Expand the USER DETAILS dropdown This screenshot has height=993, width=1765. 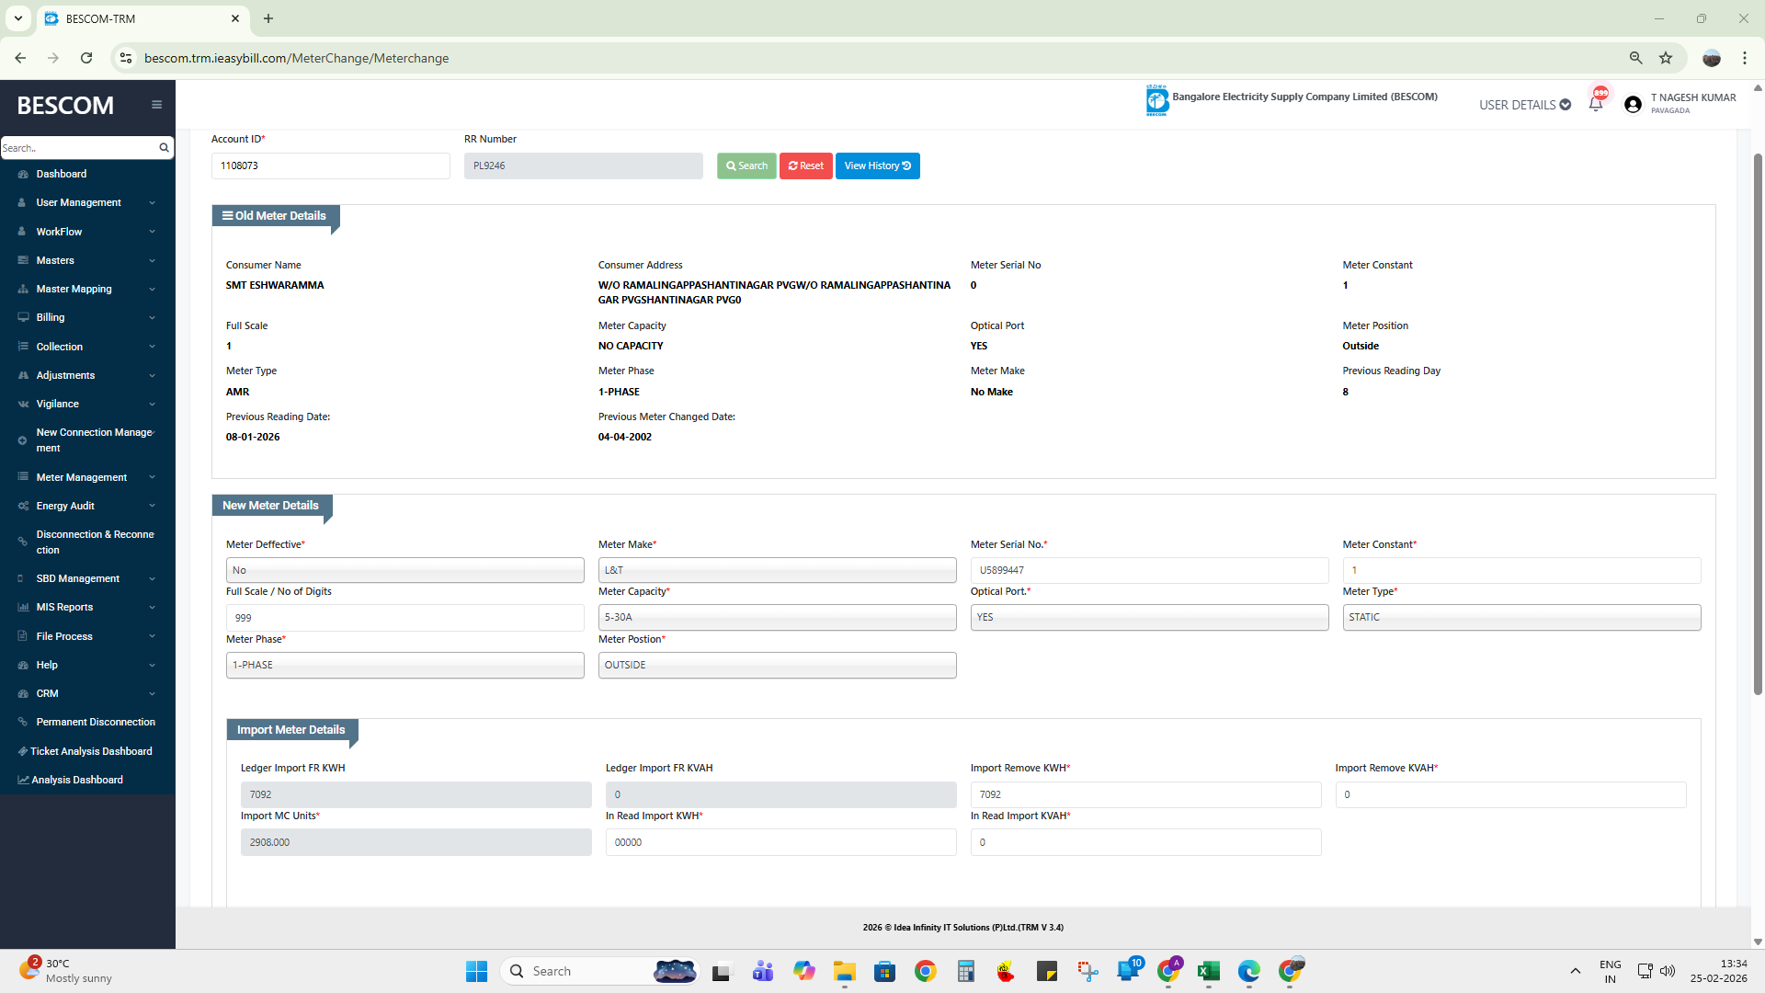point(1524,105)
